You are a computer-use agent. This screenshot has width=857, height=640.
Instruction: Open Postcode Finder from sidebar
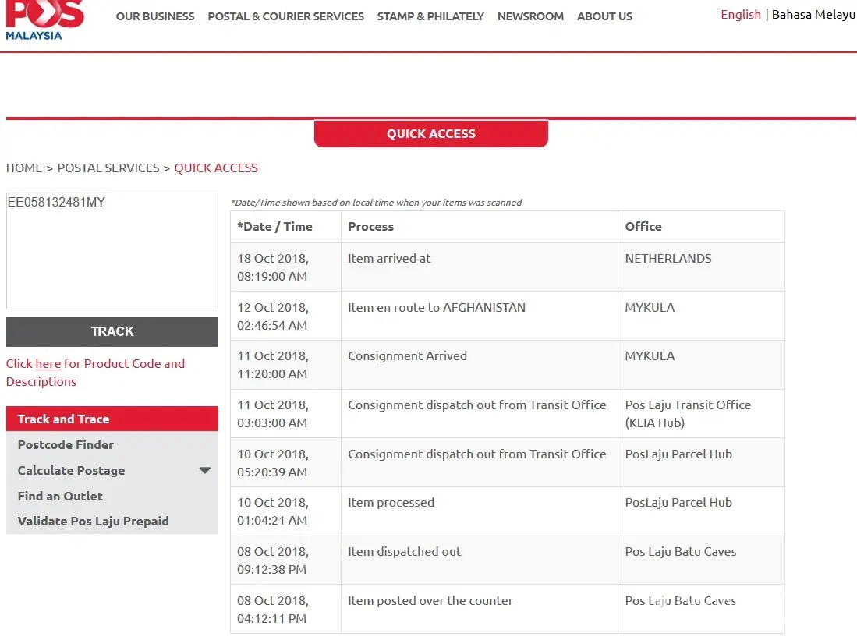coord(66,444)
